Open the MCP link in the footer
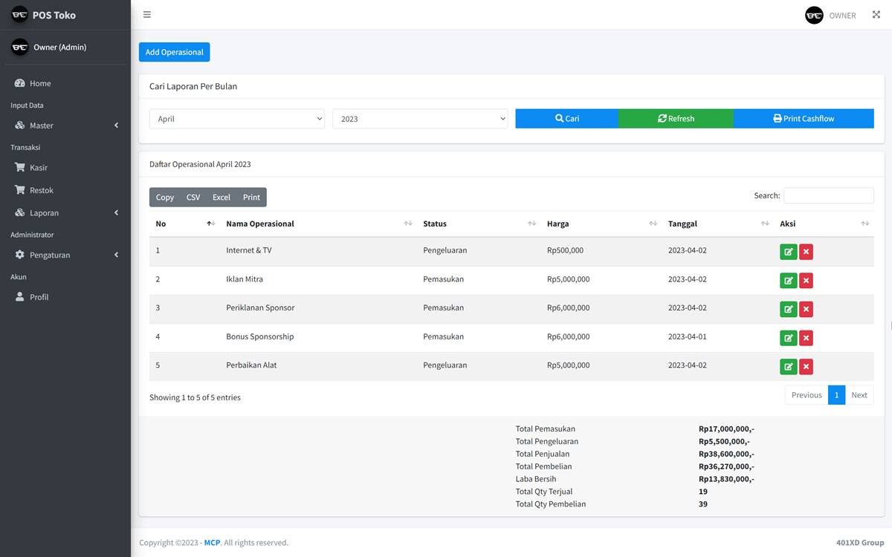 tap(212, 543)
